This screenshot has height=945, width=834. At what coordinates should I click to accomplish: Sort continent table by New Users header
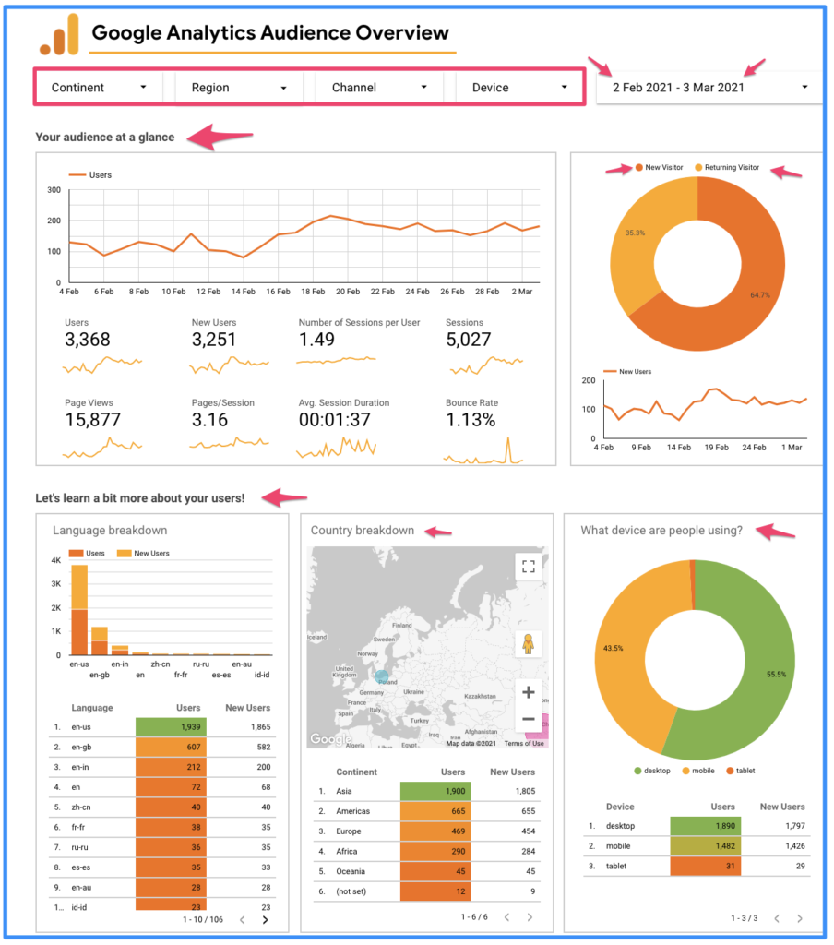pyautogui.click(x=512, y=772)
